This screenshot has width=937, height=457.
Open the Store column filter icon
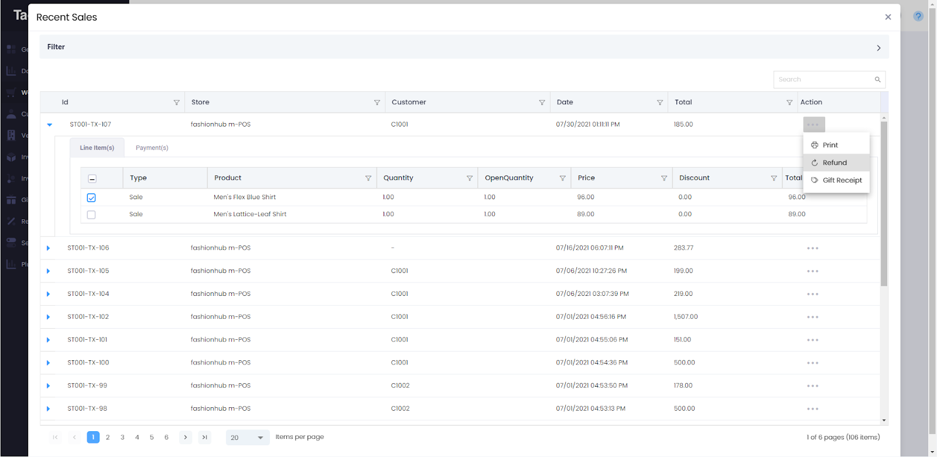click(x=377, y=103)
